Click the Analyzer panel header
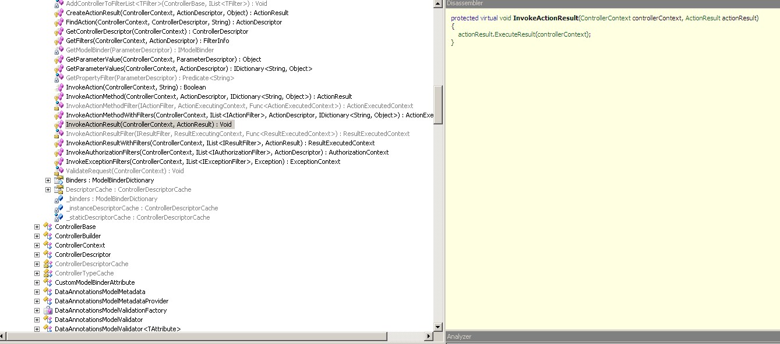The width and height of the screenshot is (780, 344). point(612,336)
